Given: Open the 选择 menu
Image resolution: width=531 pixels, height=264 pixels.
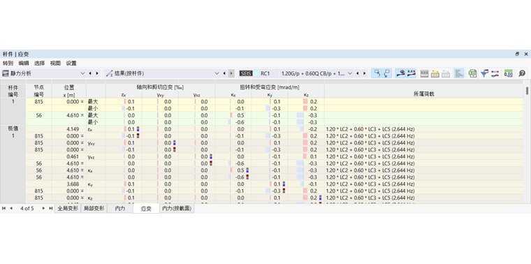Looking at the screenshot, I should coord(39,63).
